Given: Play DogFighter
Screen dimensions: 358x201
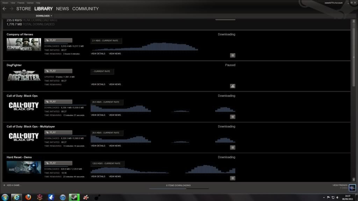Looking at the screenshot, I should click(x=58, y=71).
